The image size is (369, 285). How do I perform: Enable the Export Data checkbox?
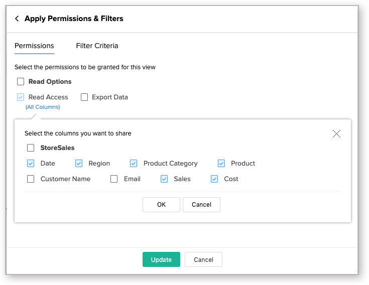(84, 97)
